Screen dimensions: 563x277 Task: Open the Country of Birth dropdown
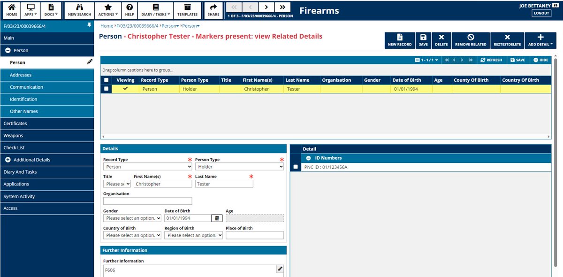(132, 235)
